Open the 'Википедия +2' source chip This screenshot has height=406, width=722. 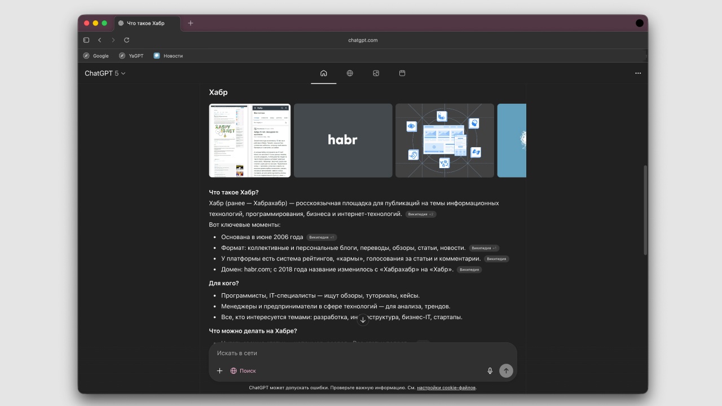pyautogui.click(x=421, y=214)
